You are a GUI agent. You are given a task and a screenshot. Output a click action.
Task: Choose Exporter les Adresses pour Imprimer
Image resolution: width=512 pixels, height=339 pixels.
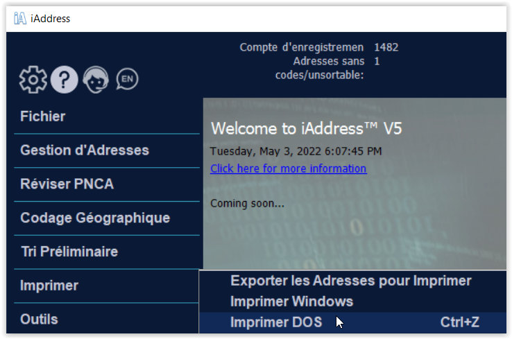(352, 281)
